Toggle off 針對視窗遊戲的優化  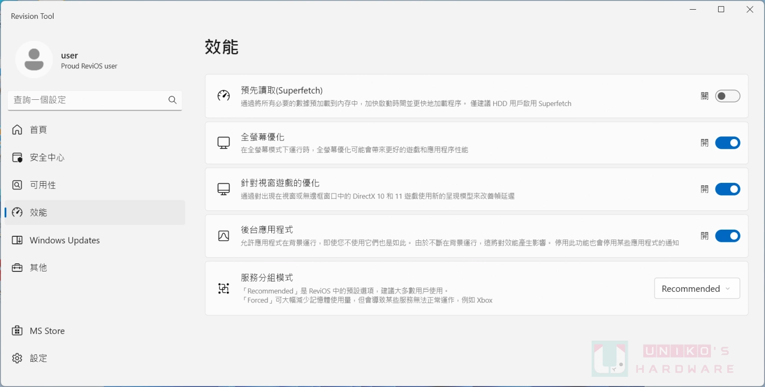[728, 189]
